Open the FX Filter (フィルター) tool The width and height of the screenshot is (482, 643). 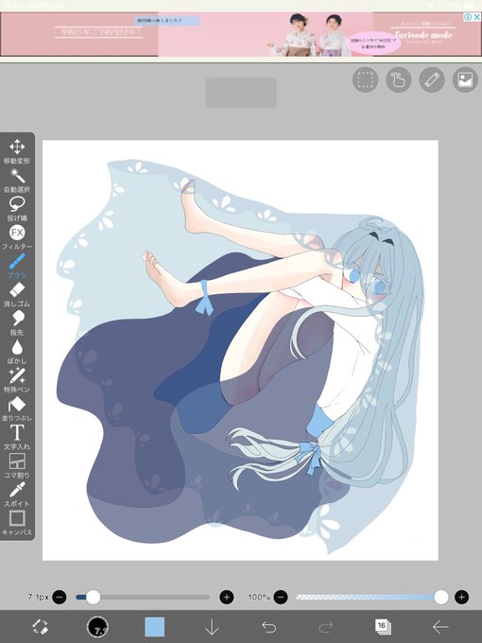pyautogui.click(x=17, y=237)
